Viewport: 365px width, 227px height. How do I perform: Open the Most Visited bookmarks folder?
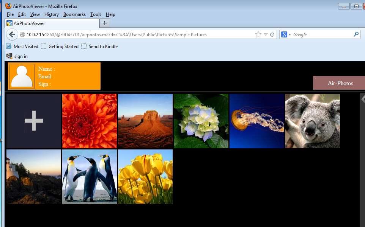[22, 47]
